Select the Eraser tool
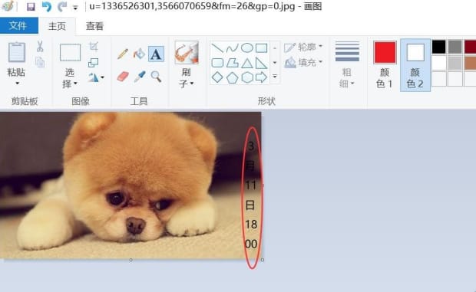Viewport: 476px width, 292px height. point(123,77)
